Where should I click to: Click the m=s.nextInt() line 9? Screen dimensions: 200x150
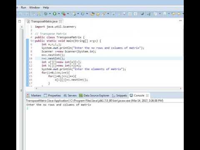(53, 55)
